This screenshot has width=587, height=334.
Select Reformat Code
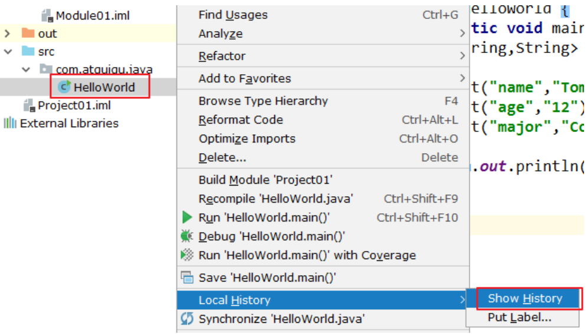(323, 120)
